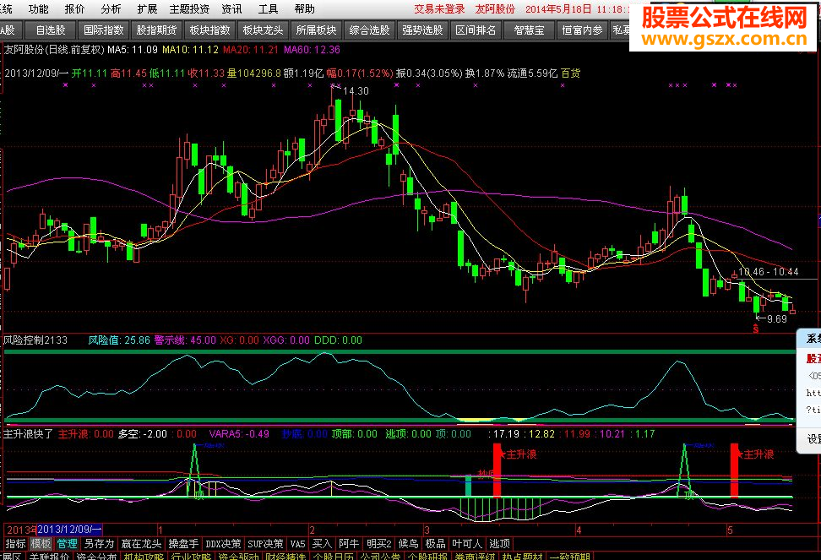Image resolution: width=821 pixels, height=560 pixels.
Task: Select the 逃顶 indicator tab
Action: coord(499,544)
